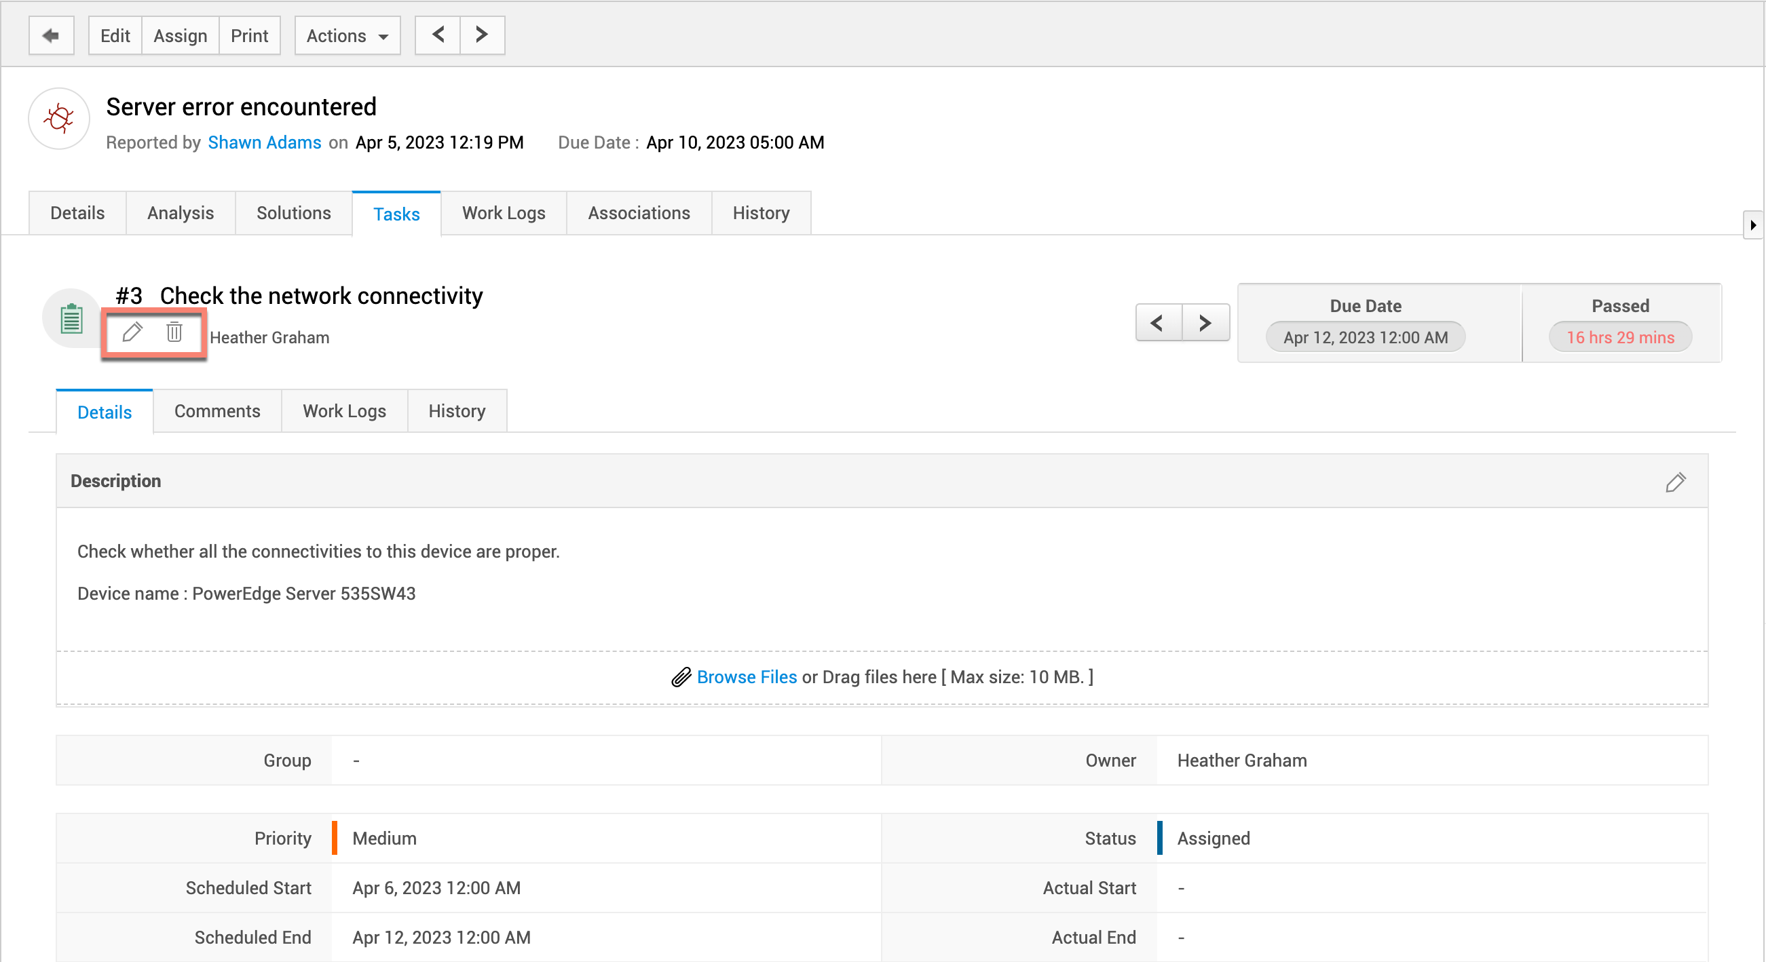Click the green clipboard task icon
The height and width of the screenshot is (962, 1766).
[71, 319]
